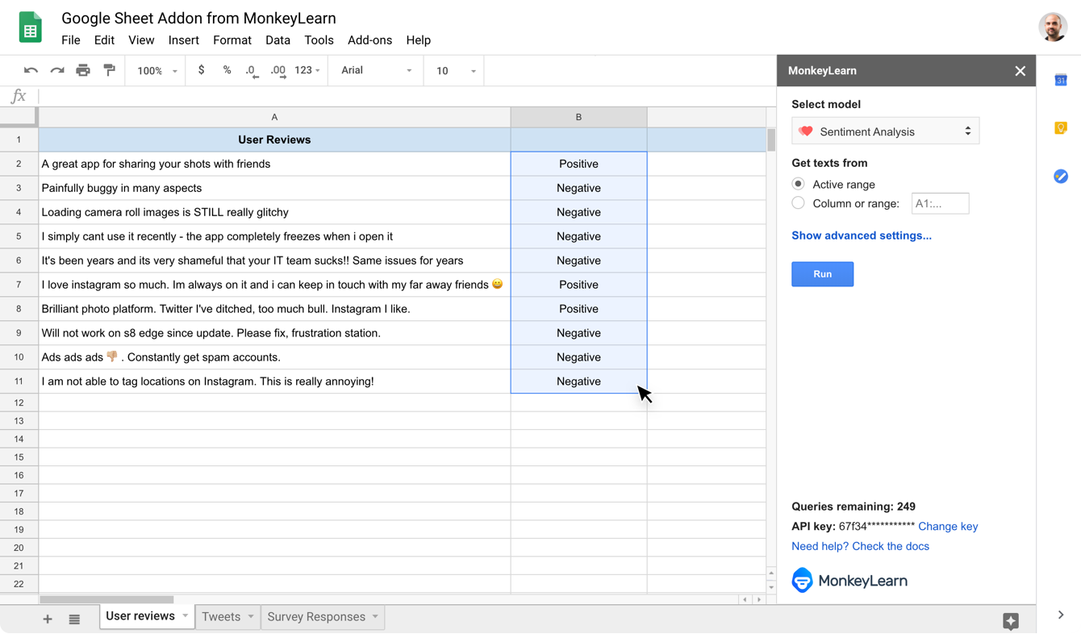
Task: Select row 5 header
Action: (19, 236)
